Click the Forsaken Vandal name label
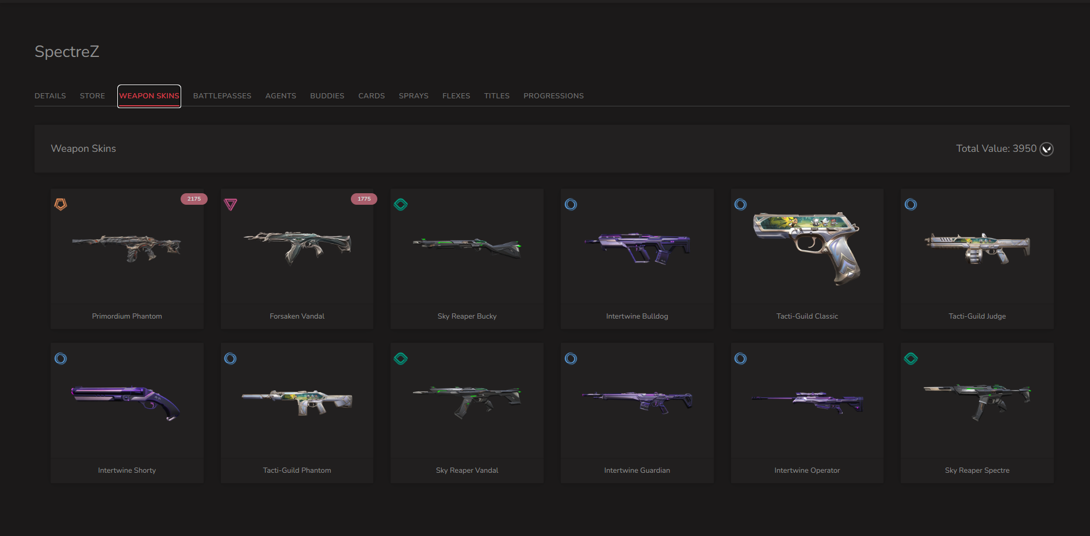 pyautogui.click(x=297, y=316)
